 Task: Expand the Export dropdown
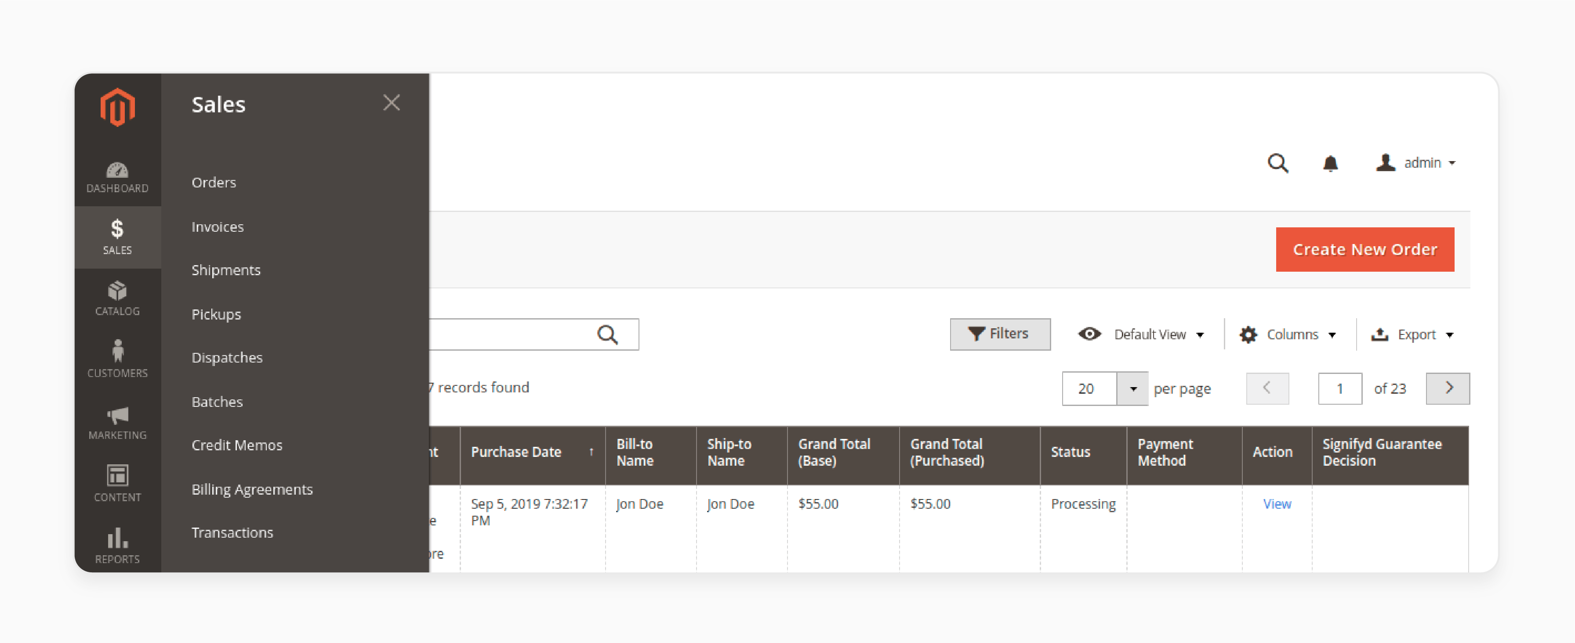click(1412, 334)
